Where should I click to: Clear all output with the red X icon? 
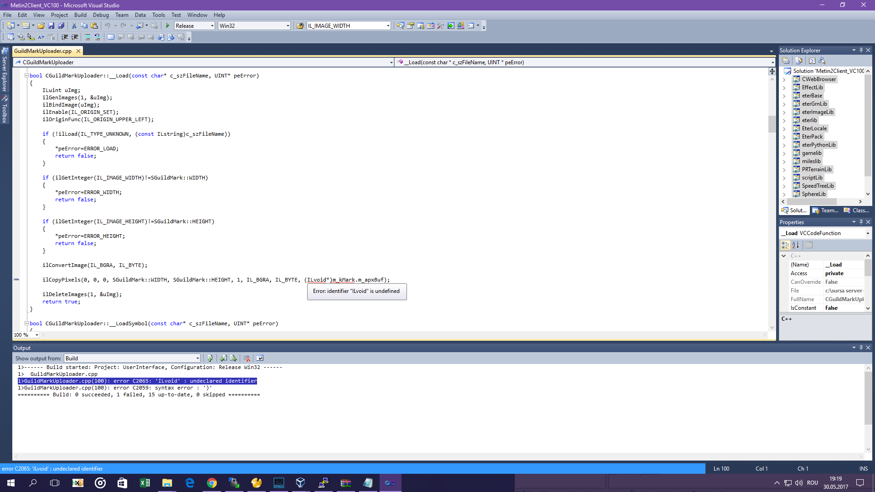point(247,359)
